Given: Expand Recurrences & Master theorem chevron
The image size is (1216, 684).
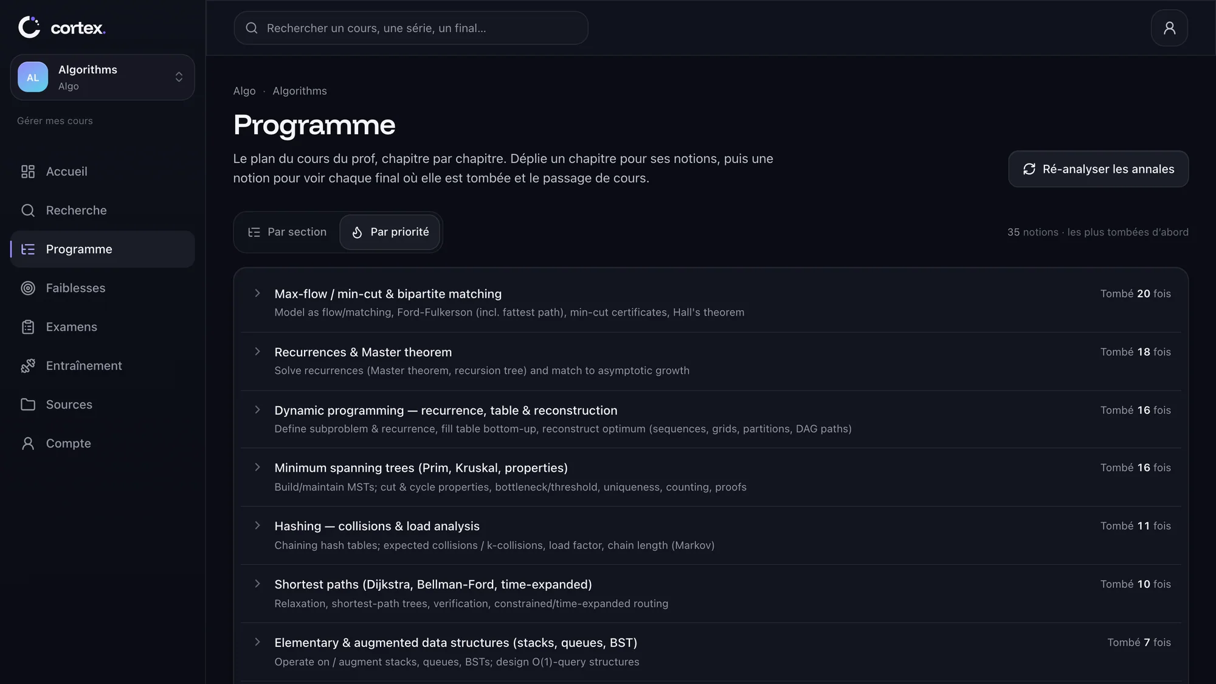Looking at the screenshot, I should point(257,351).
